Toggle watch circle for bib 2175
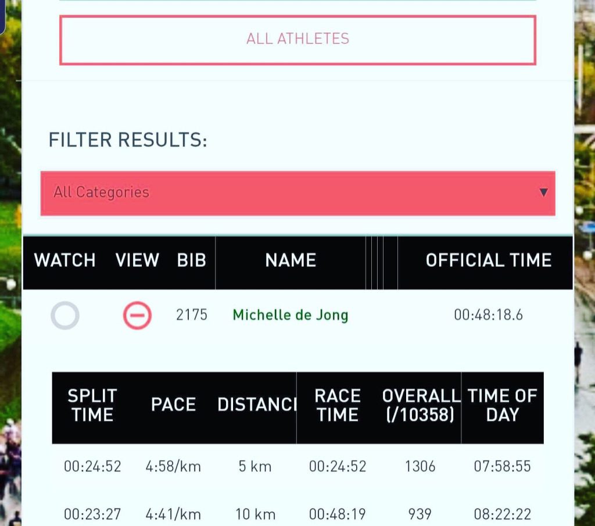This screenshot has width=595, height=526. (x=65, y=316)
